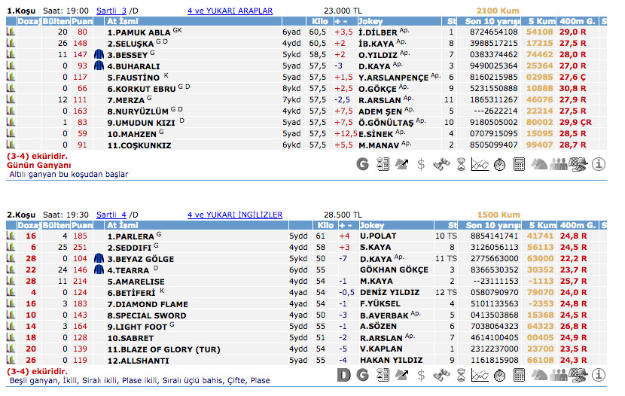Image resolution: width=625 pixels, height=396 pixels.
Task: Open the calculator icon below race 1
Action: (x=520, y=163)
